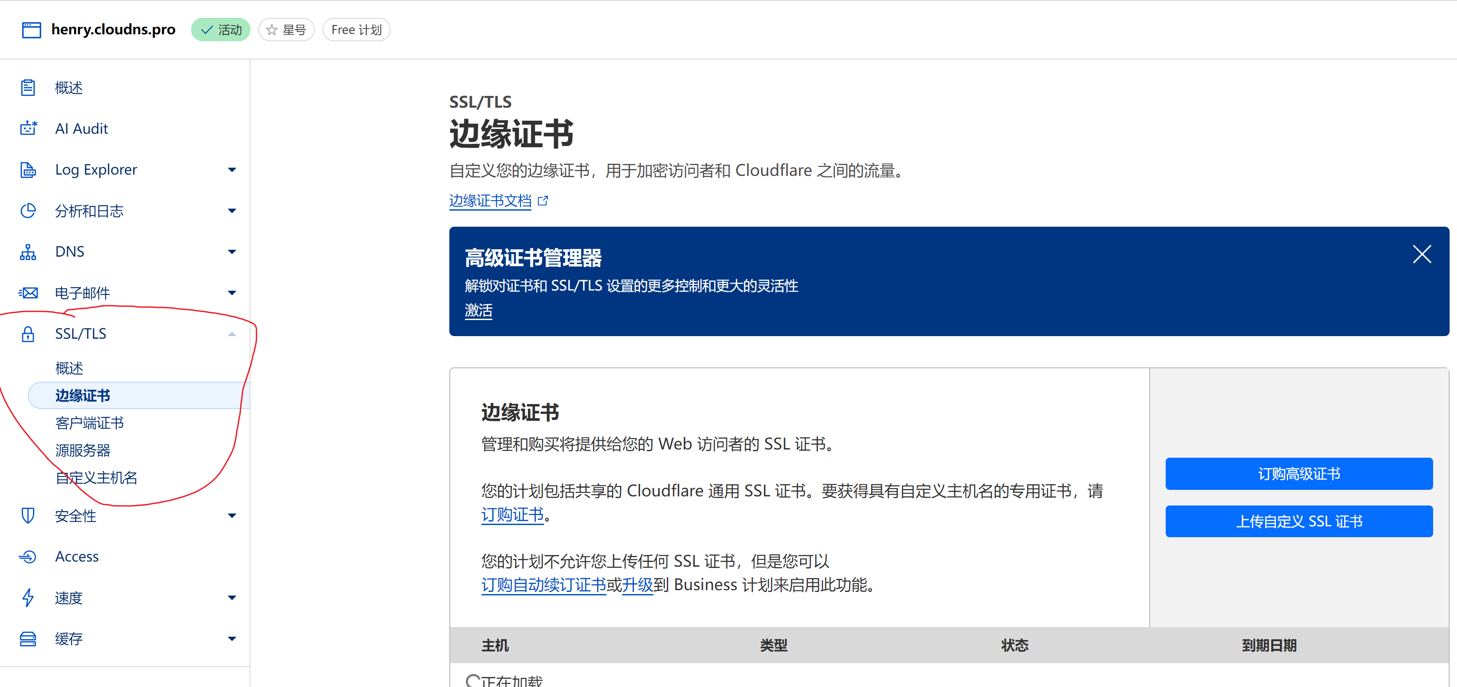The height and width of the screenshot is (687, 1457).
Task: Click 上传自定义 SSL 证书 button
Action: (x=1299, y=521)
